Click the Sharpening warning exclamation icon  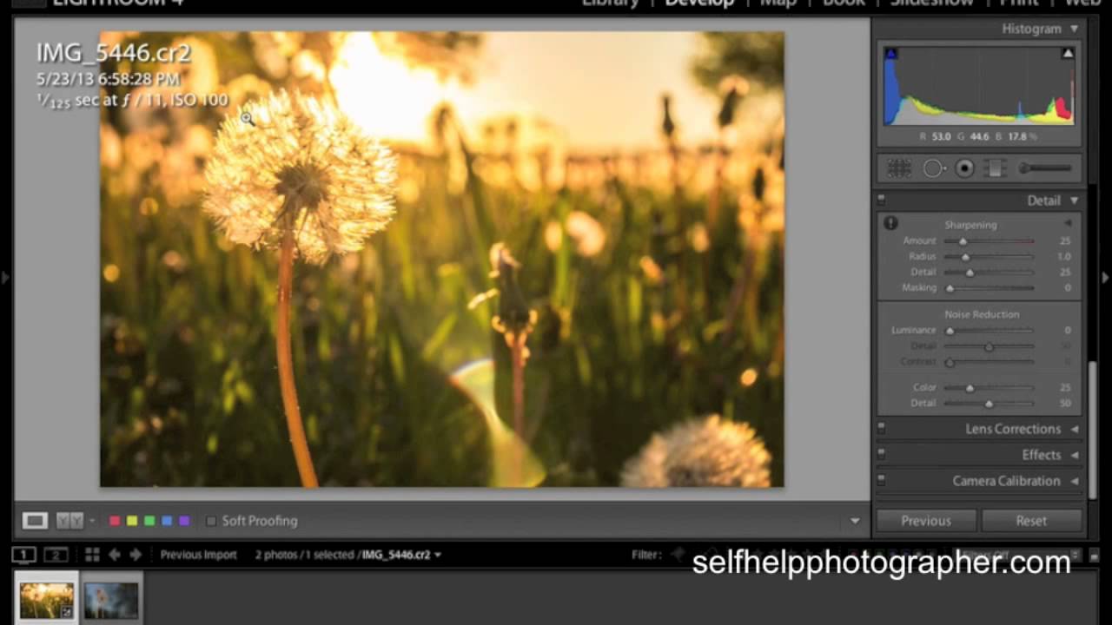point(890,224)
